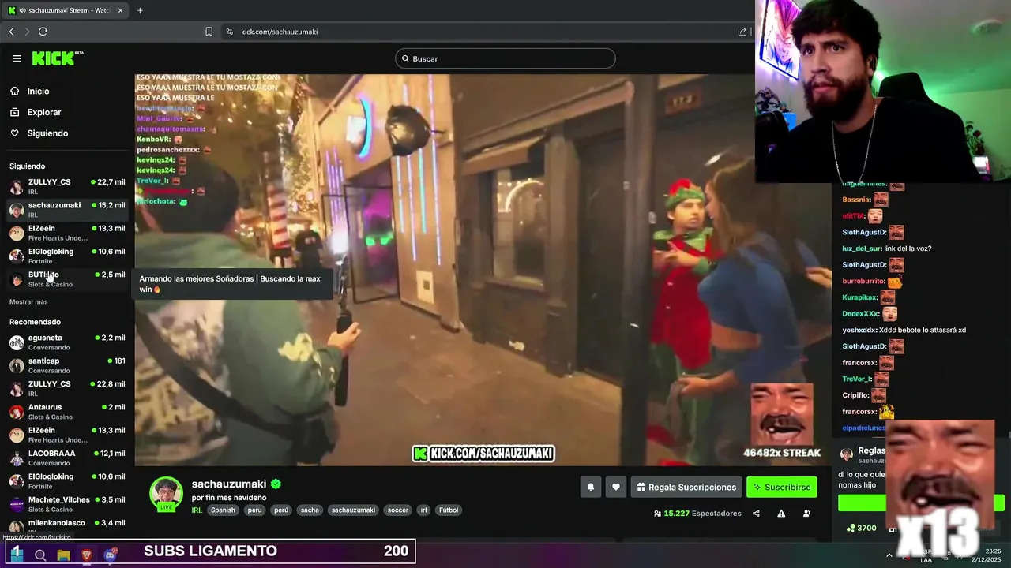Screen dimensions: 1011x568
Task: Click the Kick logo
Action: 57,58
